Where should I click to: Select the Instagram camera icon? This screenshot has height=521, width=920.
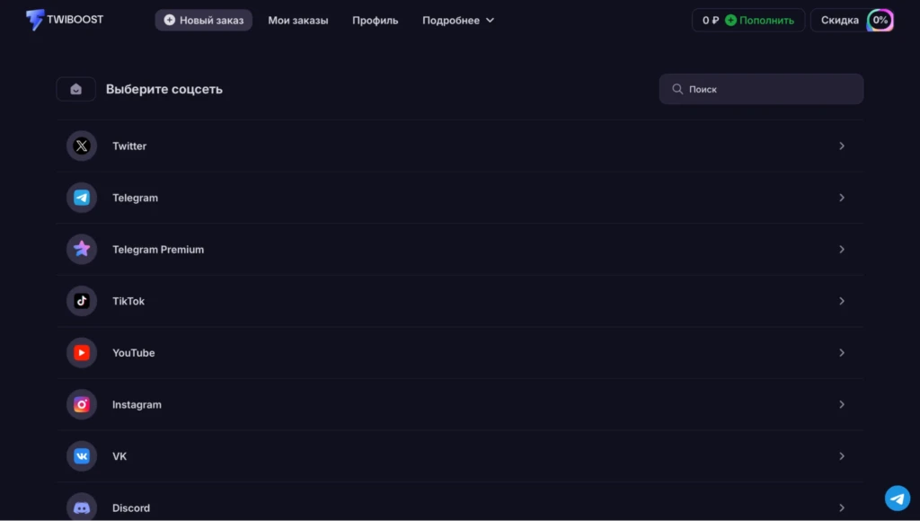(82, 404)
